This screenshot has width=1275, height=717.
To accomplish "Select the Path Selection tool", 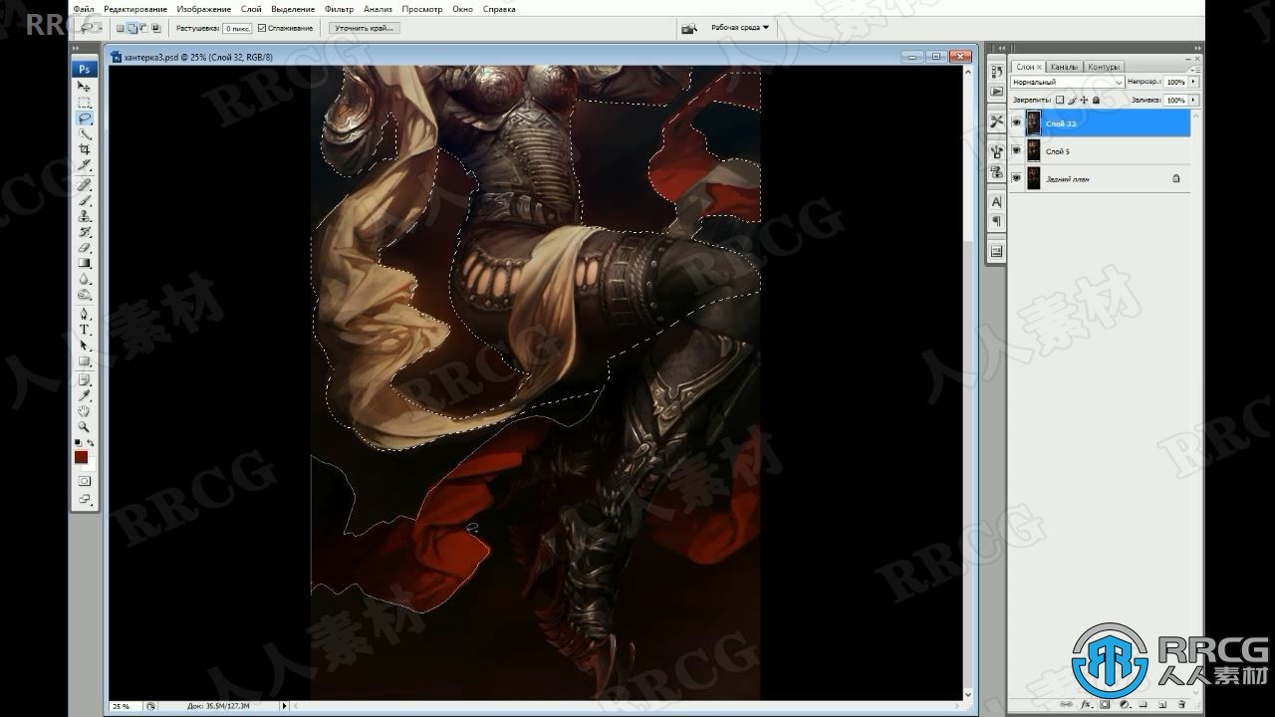I will [85, 346].
